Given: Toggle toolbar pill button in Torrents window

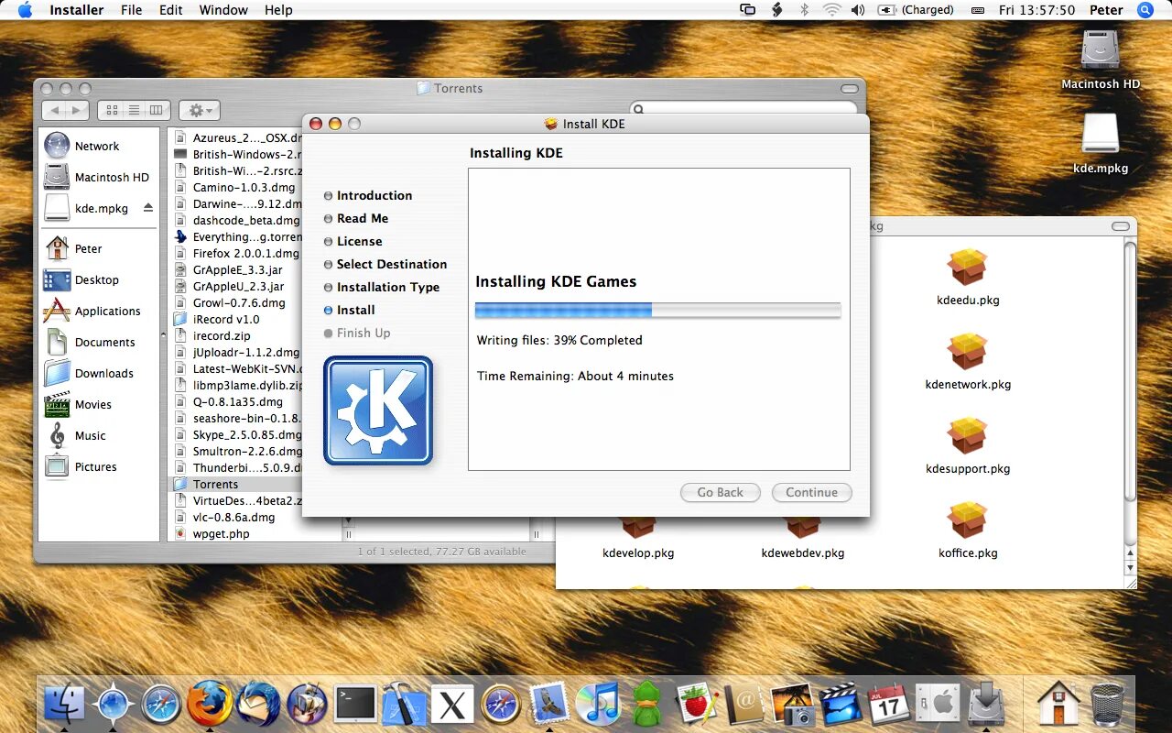Looking at the screenshot, I should click(852, 88).
